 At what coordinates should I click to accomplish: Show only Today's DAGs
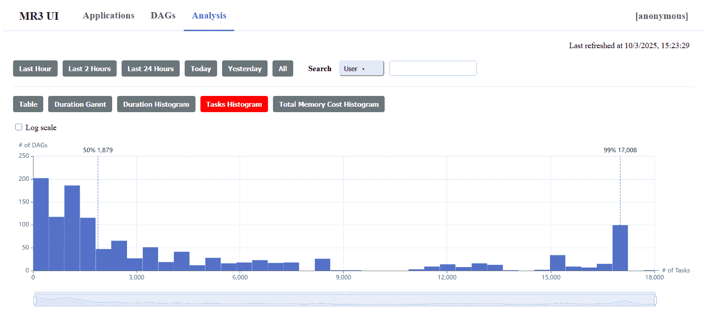coord(200,68)
